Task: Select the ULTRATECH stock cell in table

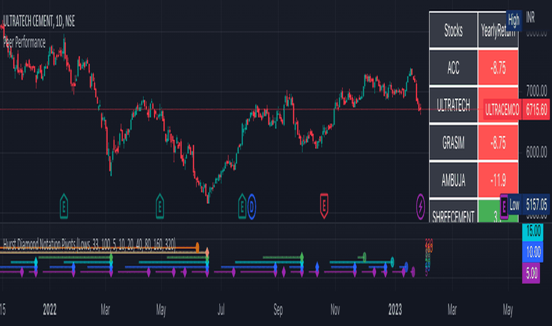Action: [x=453, y=105]
